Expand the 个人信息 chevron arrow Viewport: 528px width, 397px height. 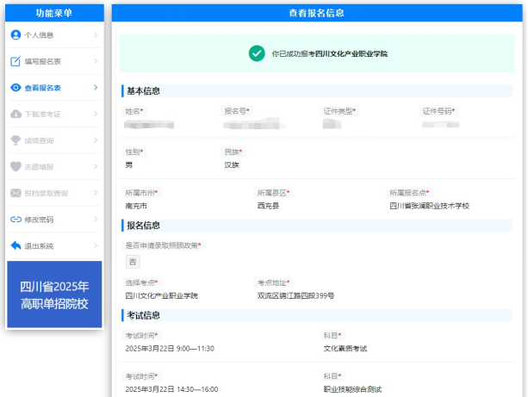coord(96,34)
